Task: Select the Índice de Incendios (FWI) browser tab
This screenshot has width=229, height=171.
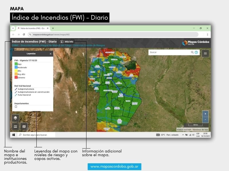Action: (31, 28)
